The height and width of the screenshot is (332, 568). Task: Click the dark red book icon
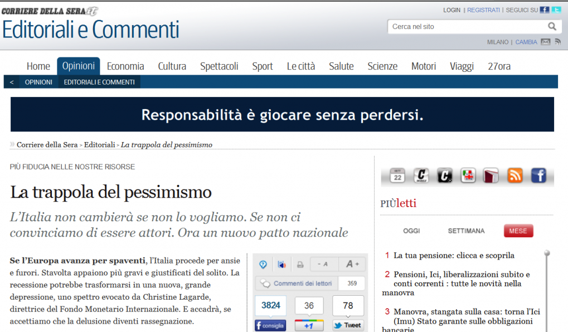pyautogui.click(x=491, y=175)
